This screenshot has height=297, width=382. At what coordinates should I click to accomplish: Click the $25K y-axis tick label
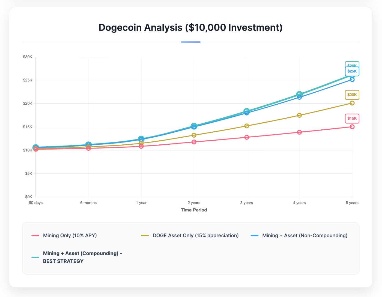(x=28, y=80)
